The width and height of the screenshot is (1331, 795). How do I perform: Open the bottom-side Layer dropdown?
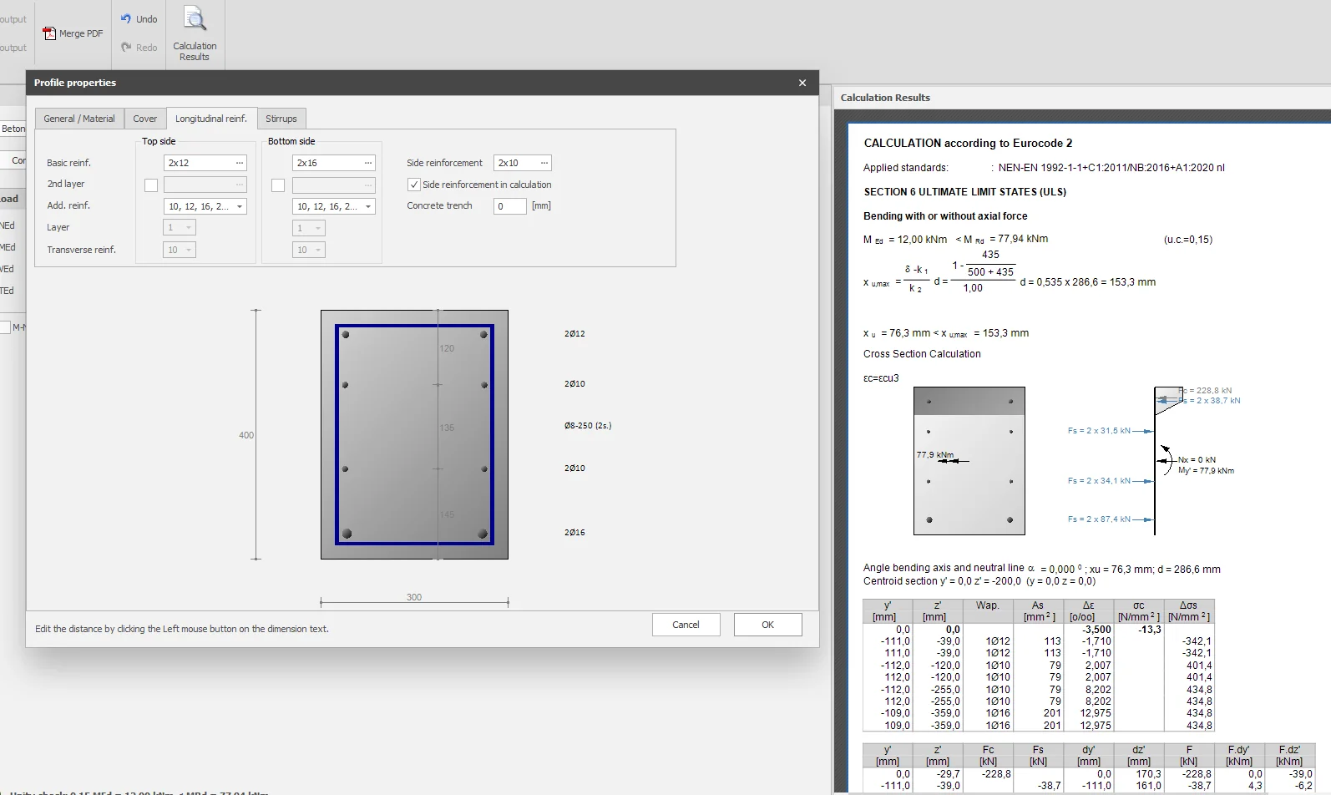(x=308, y=228)
